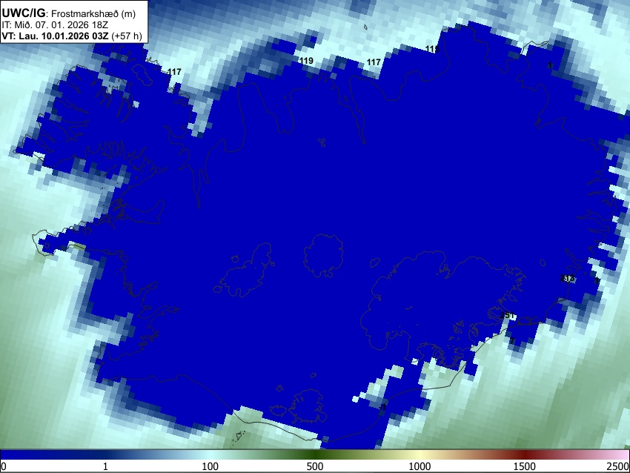The image size is (630, 473).
Task: Click the 1500 tick on the color scale
Action: [524, 466]
